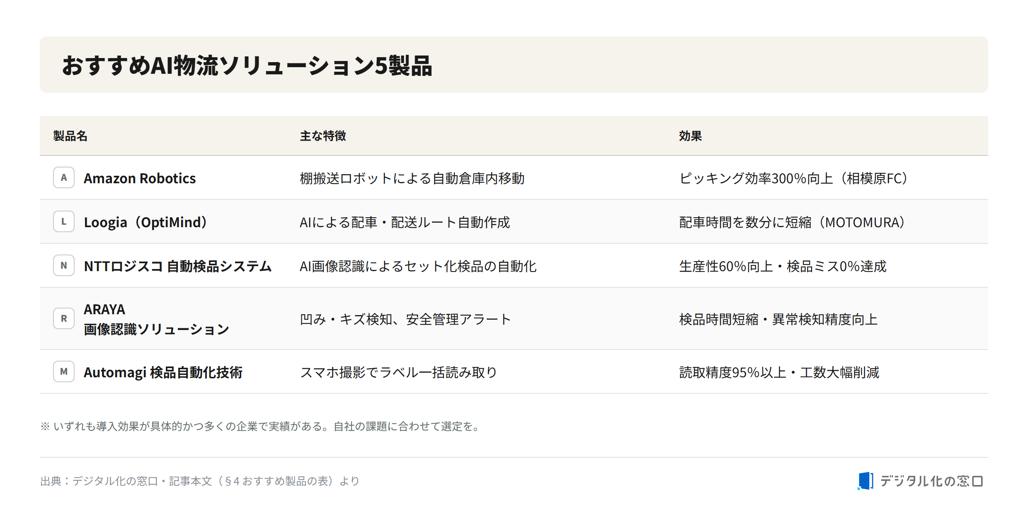The image size is (1028, 529).
Task: Click the デジタル化の窓口 brand text
Action: point(931,481)
